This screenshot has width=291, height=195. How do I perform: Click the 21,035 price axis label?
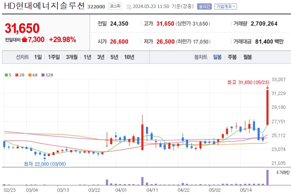(x=279, y=163)
